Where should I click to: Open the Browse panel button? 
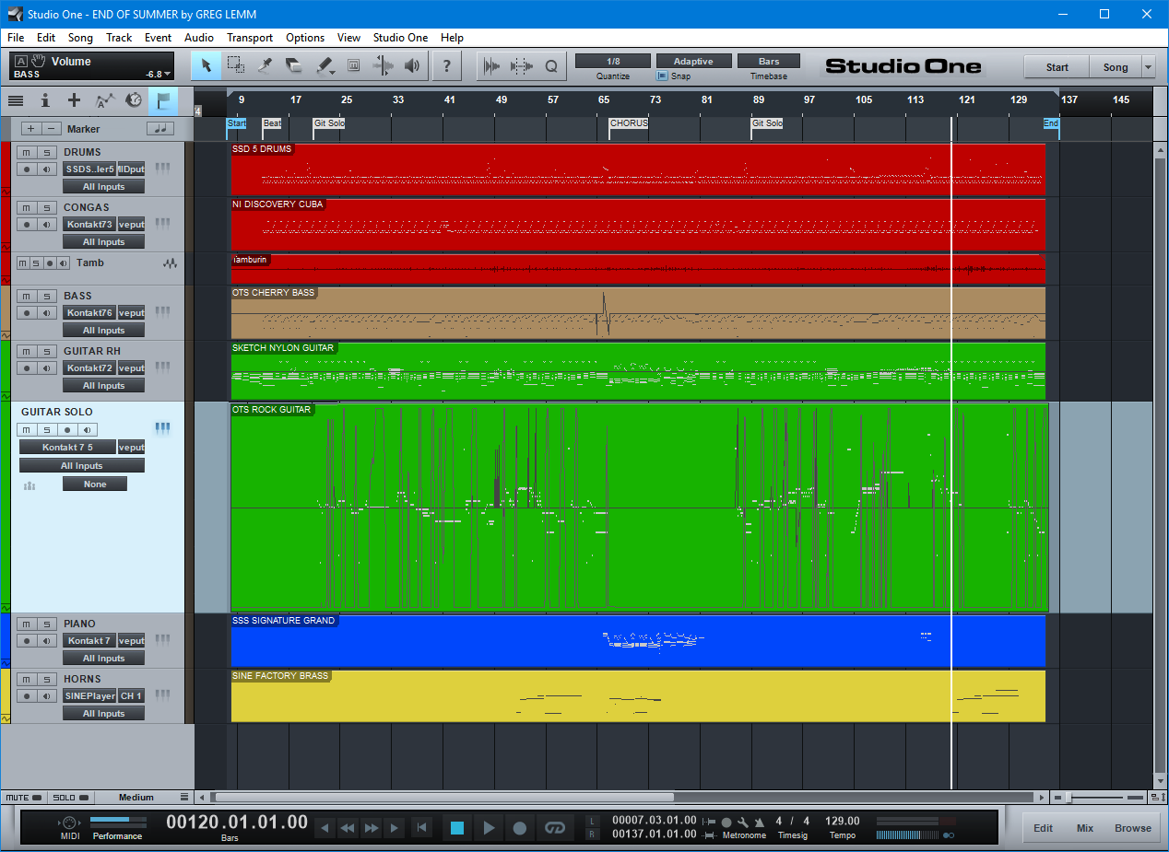1133,828
